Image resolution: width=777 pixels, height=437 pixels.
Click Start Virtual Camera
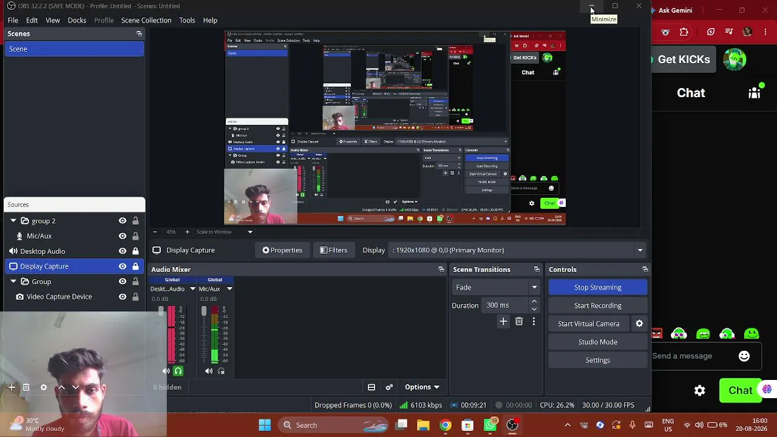coord(589,324)
